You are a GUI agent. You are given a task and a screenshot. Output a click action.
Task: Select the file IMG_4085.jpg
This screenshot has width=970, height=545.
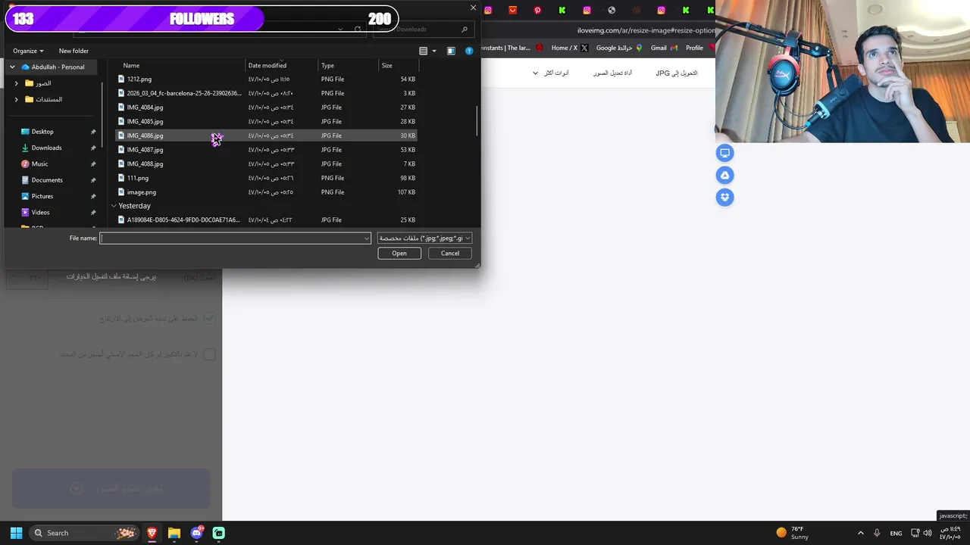click(265, 121)
